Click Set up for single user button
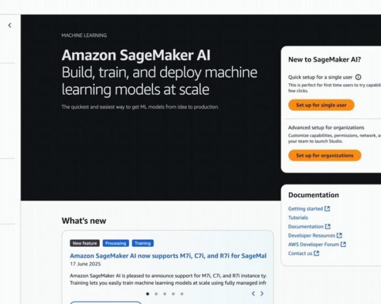The image size is (381, 304). 321,105
